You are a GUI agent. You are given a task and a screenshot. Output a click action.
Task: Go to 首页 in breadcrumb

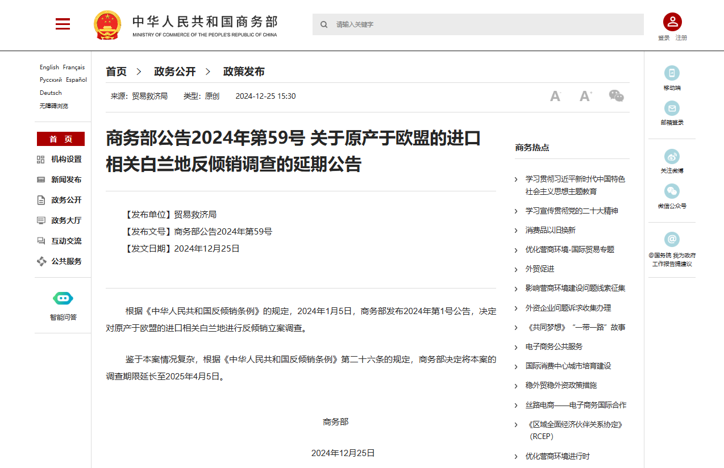(x=116, y=72)
